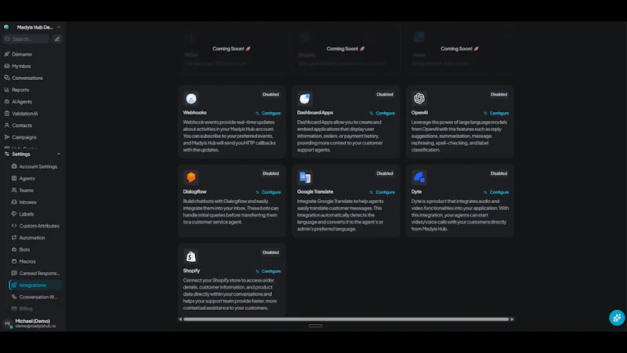The width and height of the screenshot is (627, 353).
Task: Click the Search input field
Action: point(27,39)
